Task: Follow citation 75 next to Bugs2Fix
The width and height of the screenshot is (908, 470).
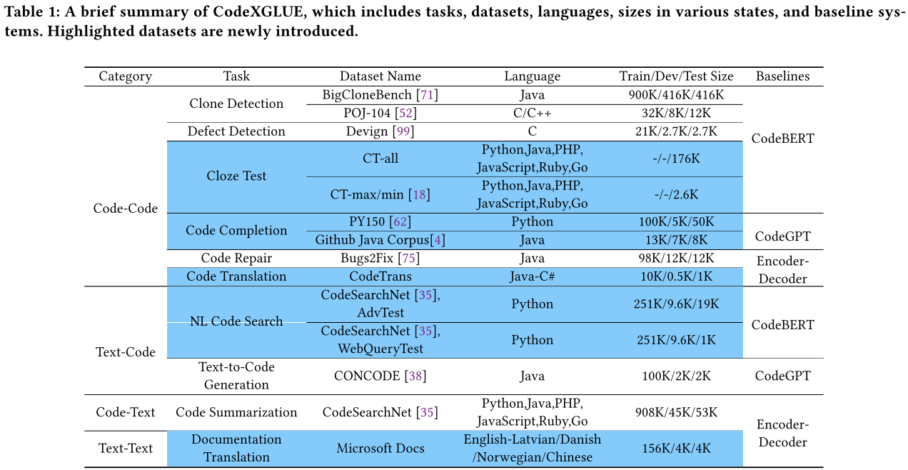Action: coord(415,259)
